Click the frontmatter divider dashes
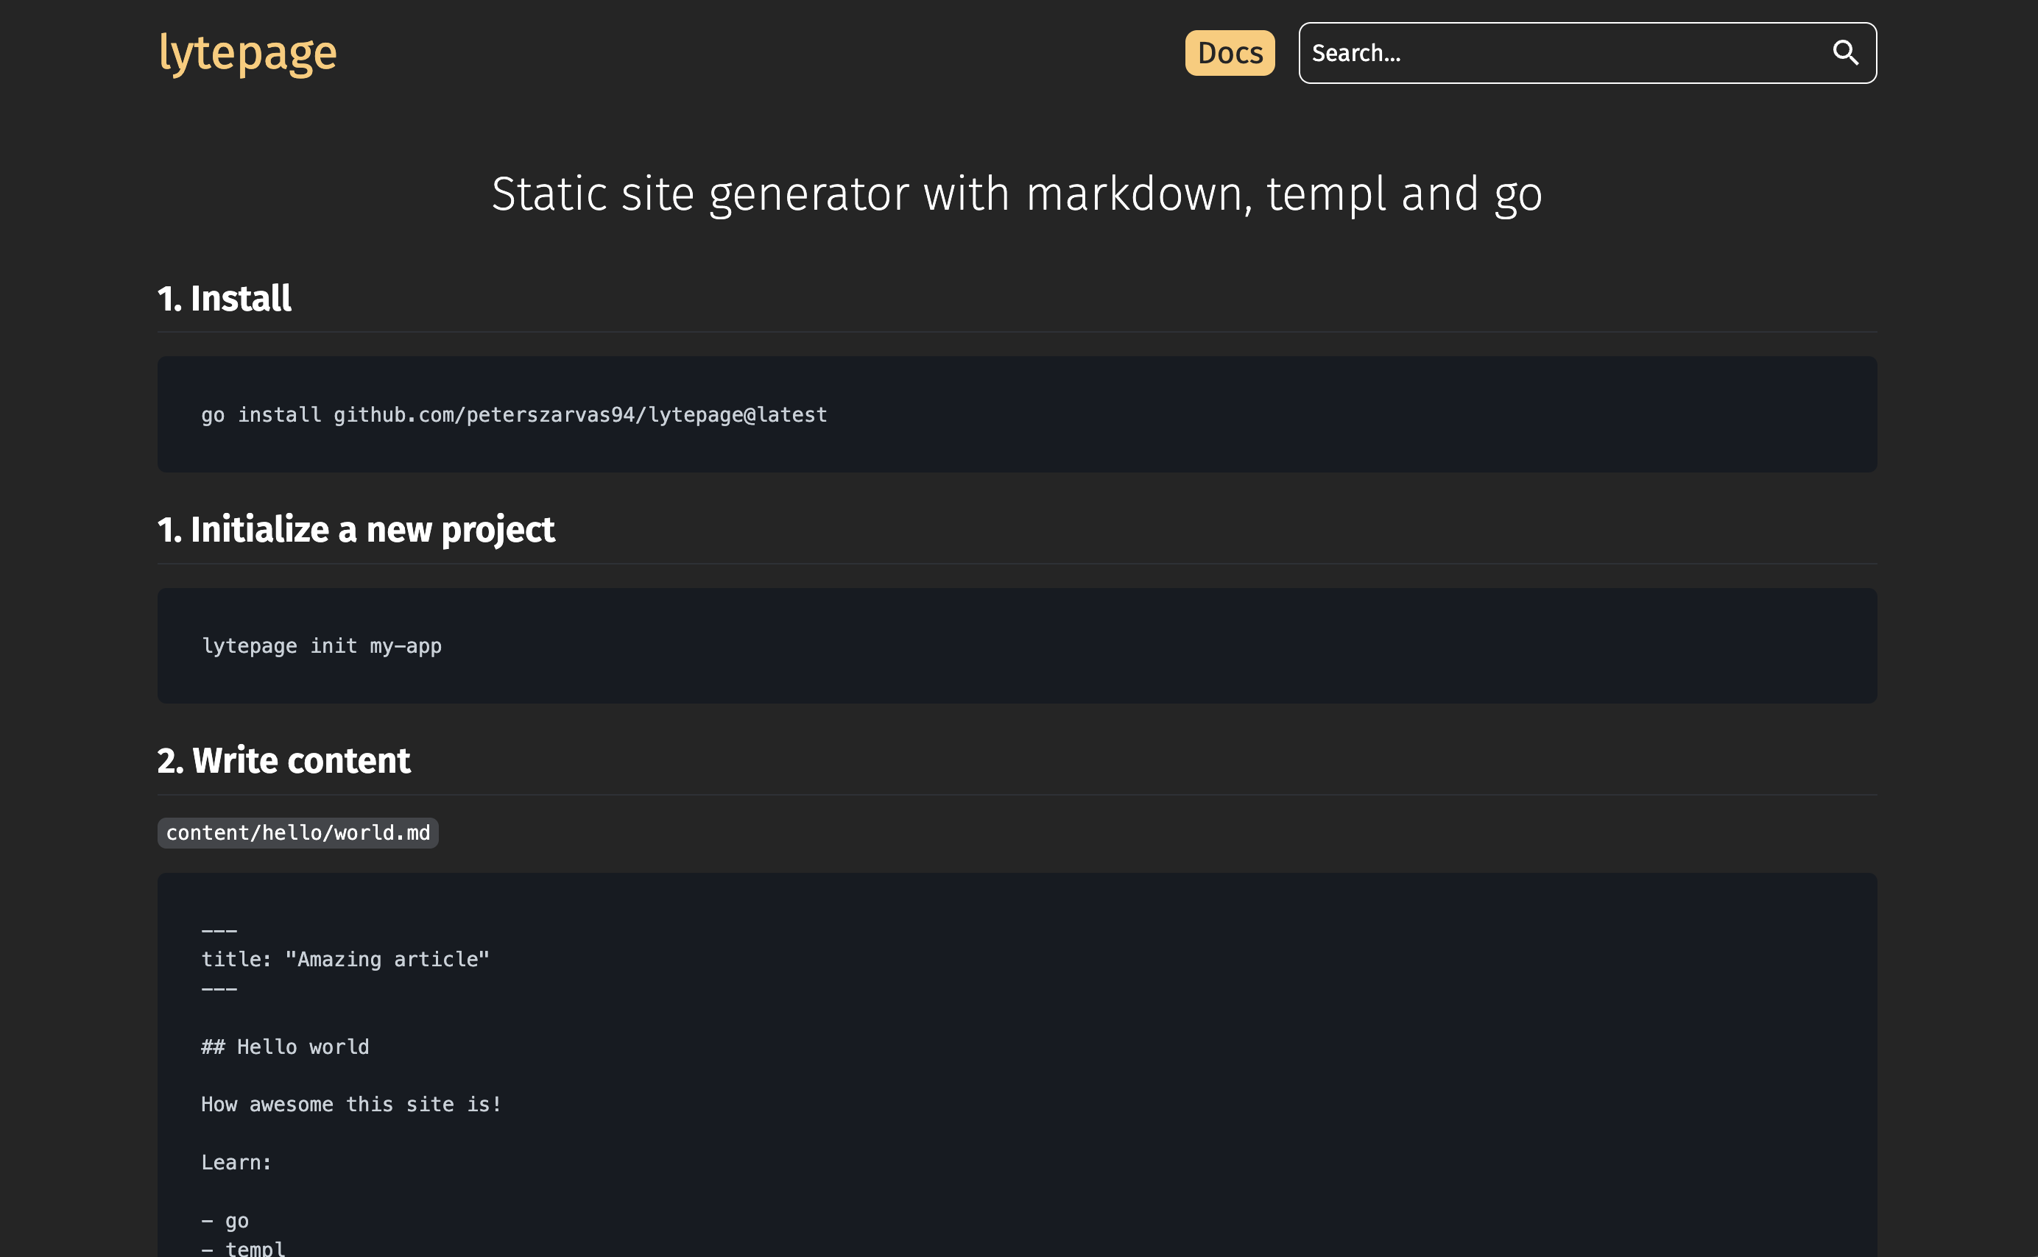2038x1257 pixels. [219, 930]
